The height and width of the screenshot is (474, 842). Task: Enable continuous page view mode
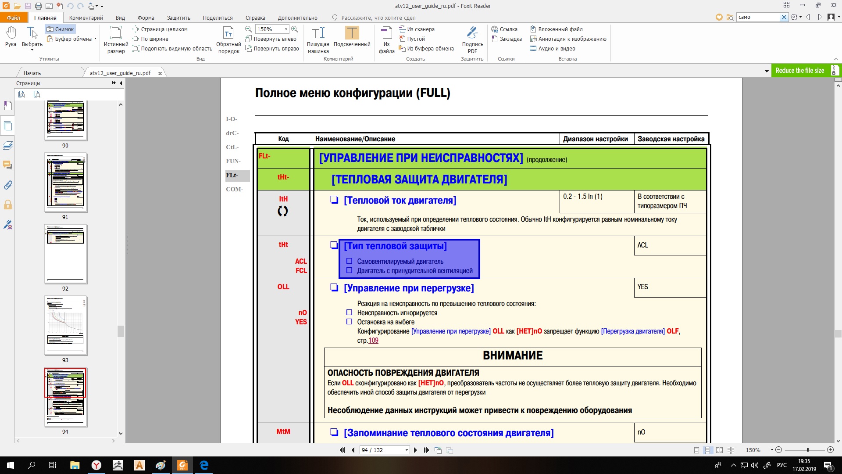[x=707, y=450]
